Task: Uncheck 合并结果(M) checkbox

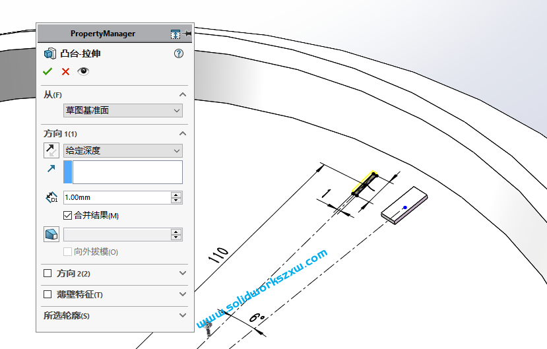Action: point(68,216)
